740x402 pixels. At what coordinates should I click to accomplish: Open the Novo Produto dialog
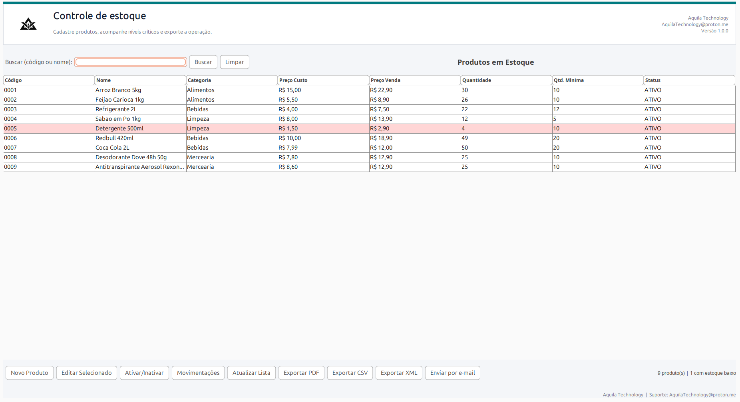[30, 373]
